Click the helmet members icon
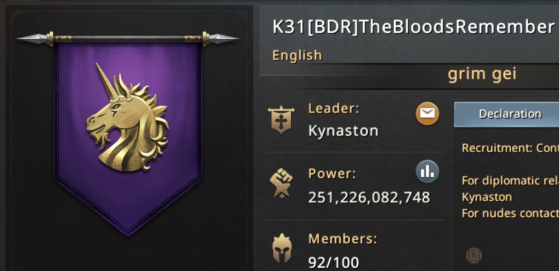The width and height of the screenshot is (559, 271). (x=282, y=248)
